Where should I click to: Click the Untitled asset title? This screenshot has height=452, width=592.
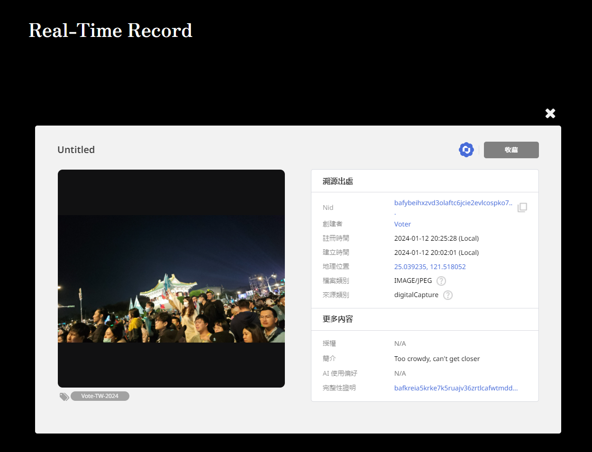click(76, 150)
